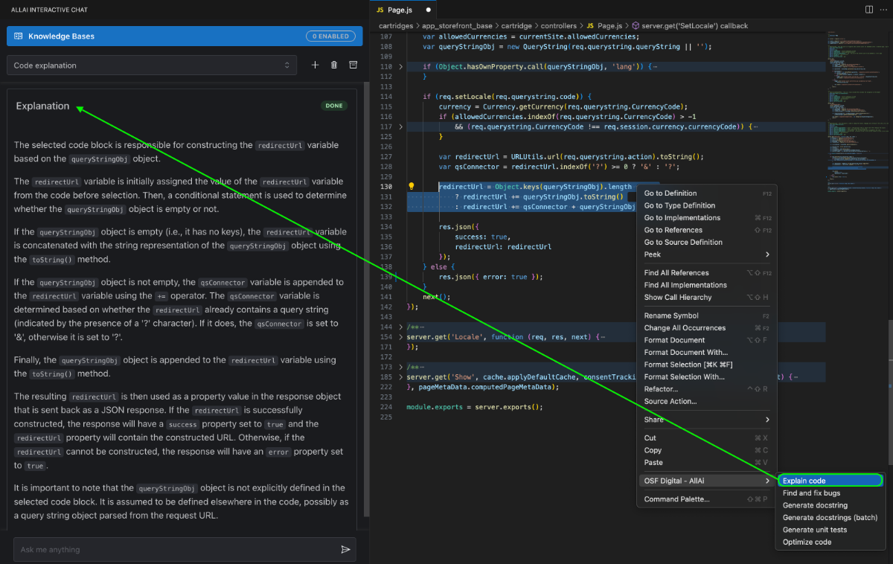Select Find and fix bugs

click(x=830, y=493)
